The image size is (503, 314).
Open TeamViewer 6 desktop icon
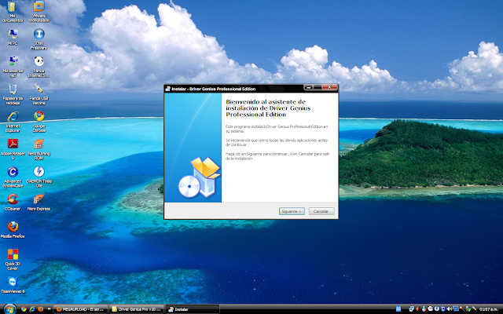click(13, 285)
